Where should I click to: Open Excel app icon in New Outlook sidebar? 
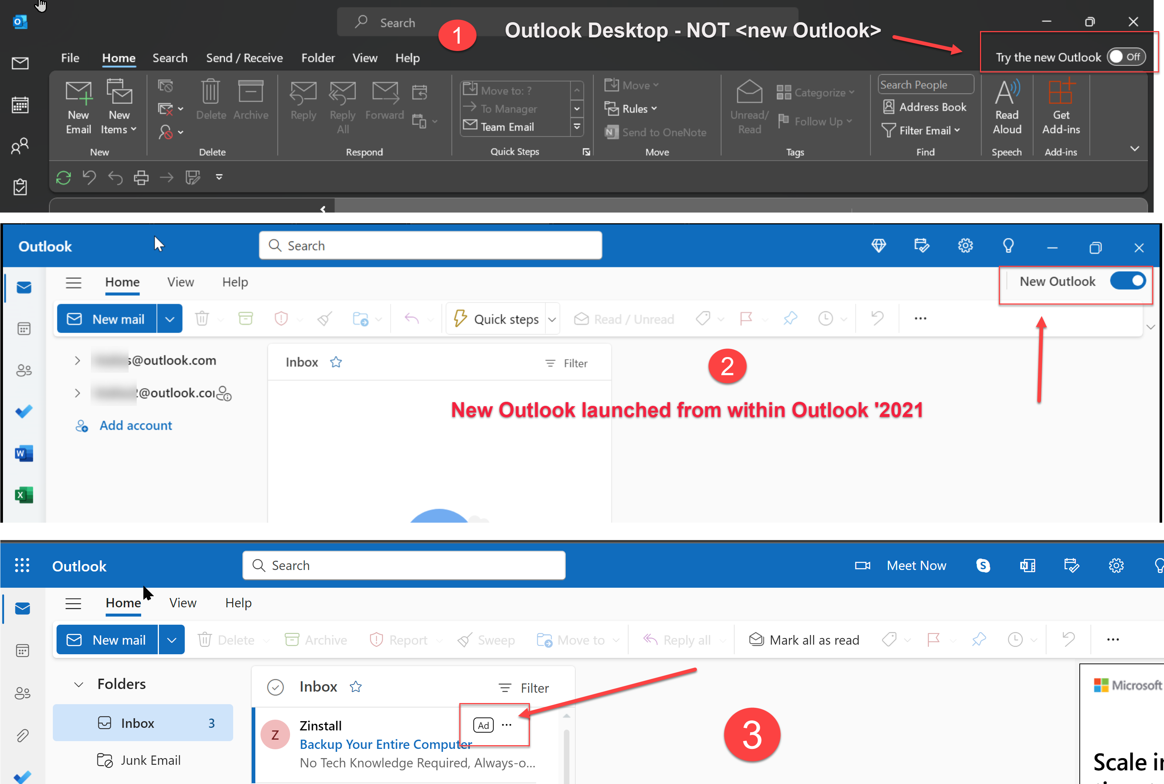coord(24,495)
